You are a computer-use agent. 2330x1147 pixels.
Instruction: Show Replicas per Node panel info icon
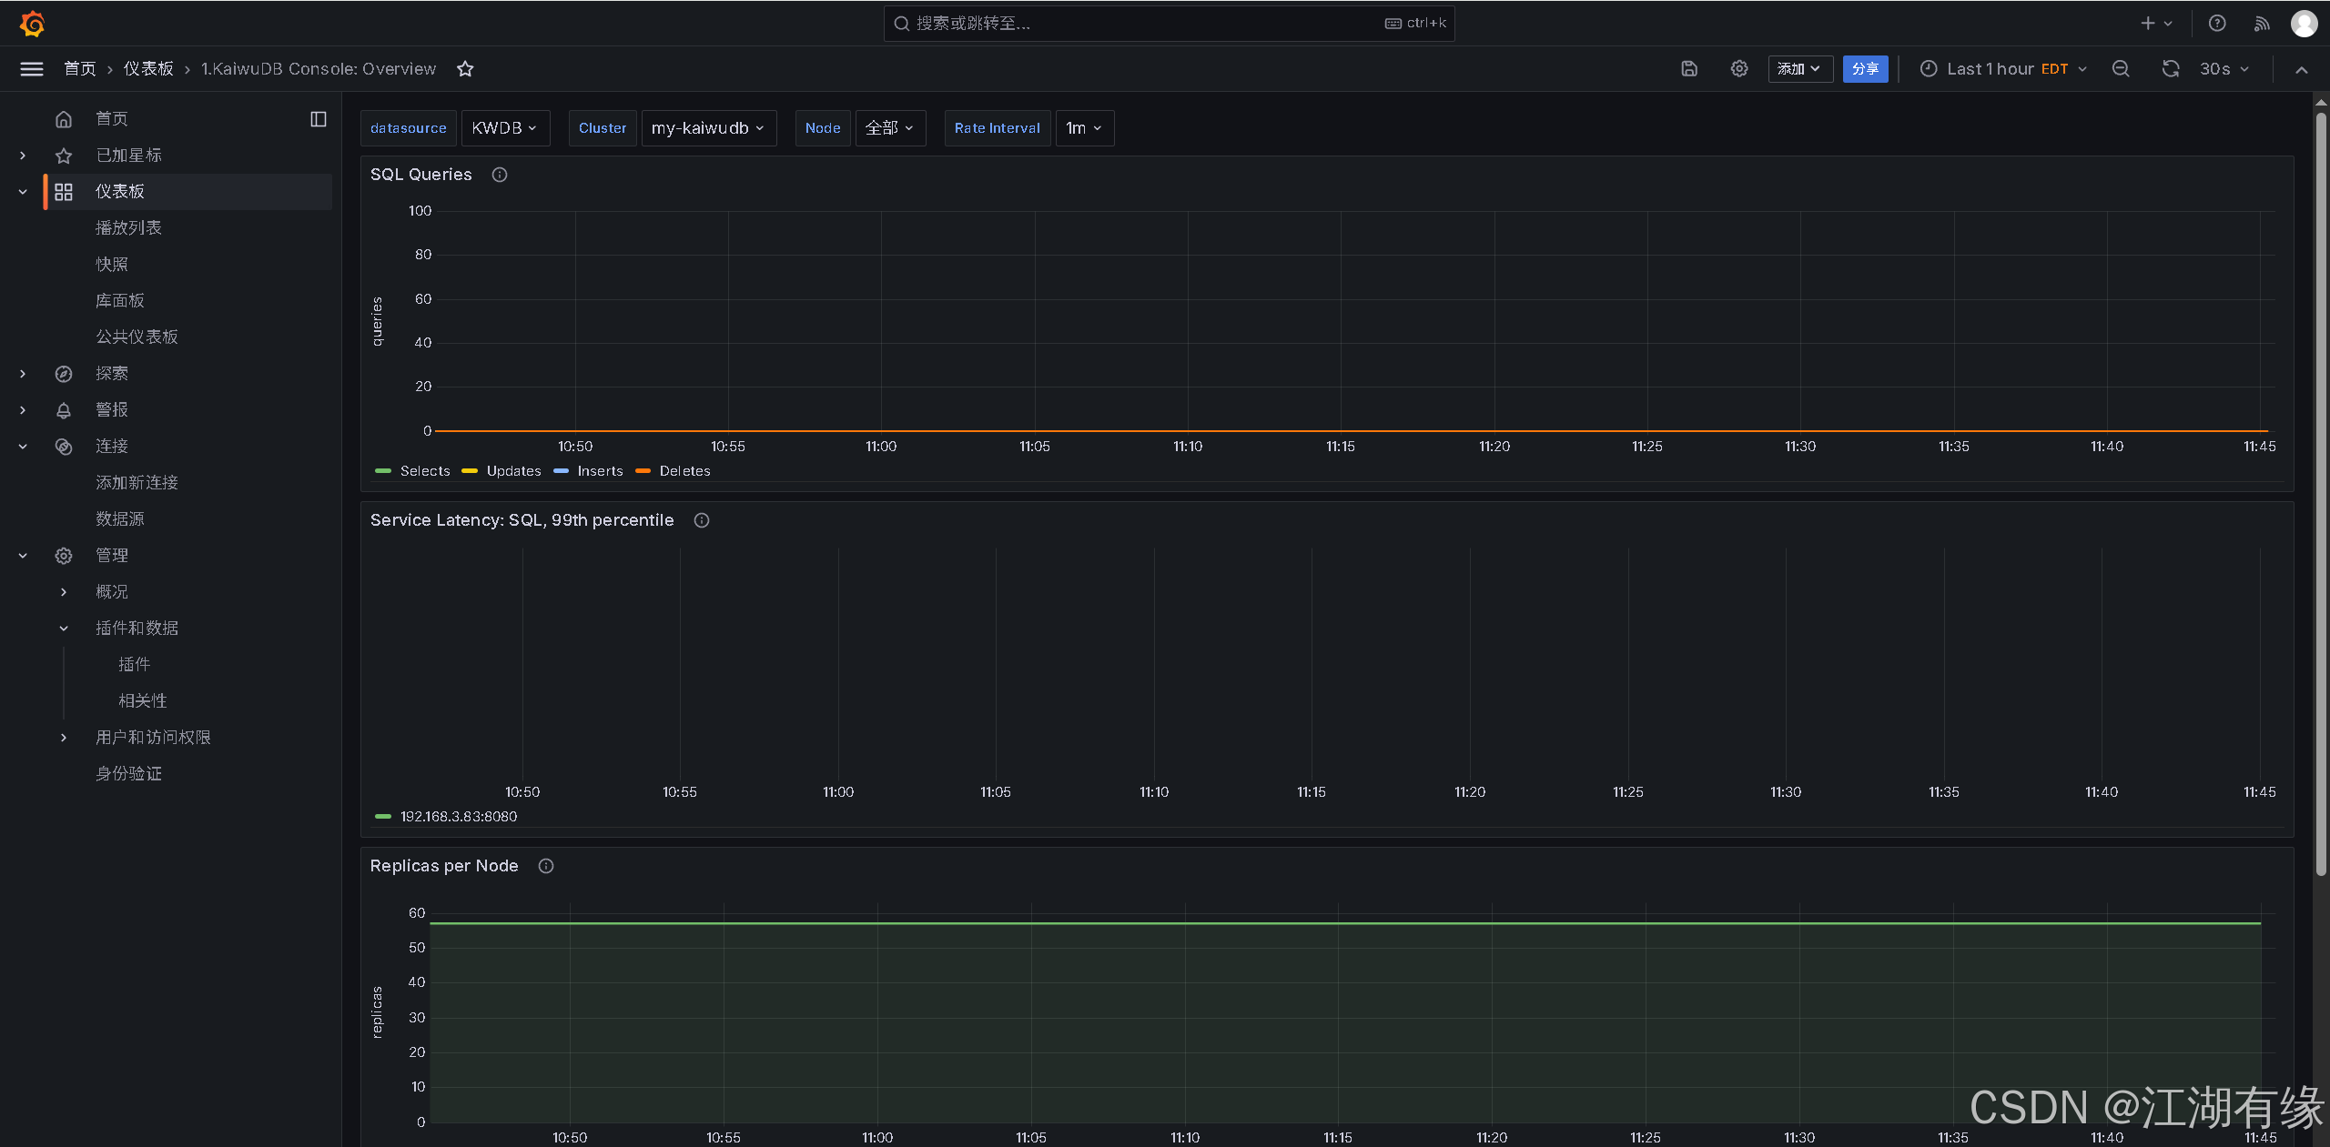(x=546, y=866)
